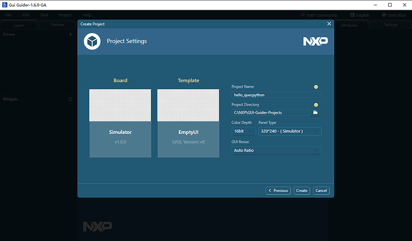
Task: Click the plus icon in the Screen panel
Action: click(x=70, y=35)
